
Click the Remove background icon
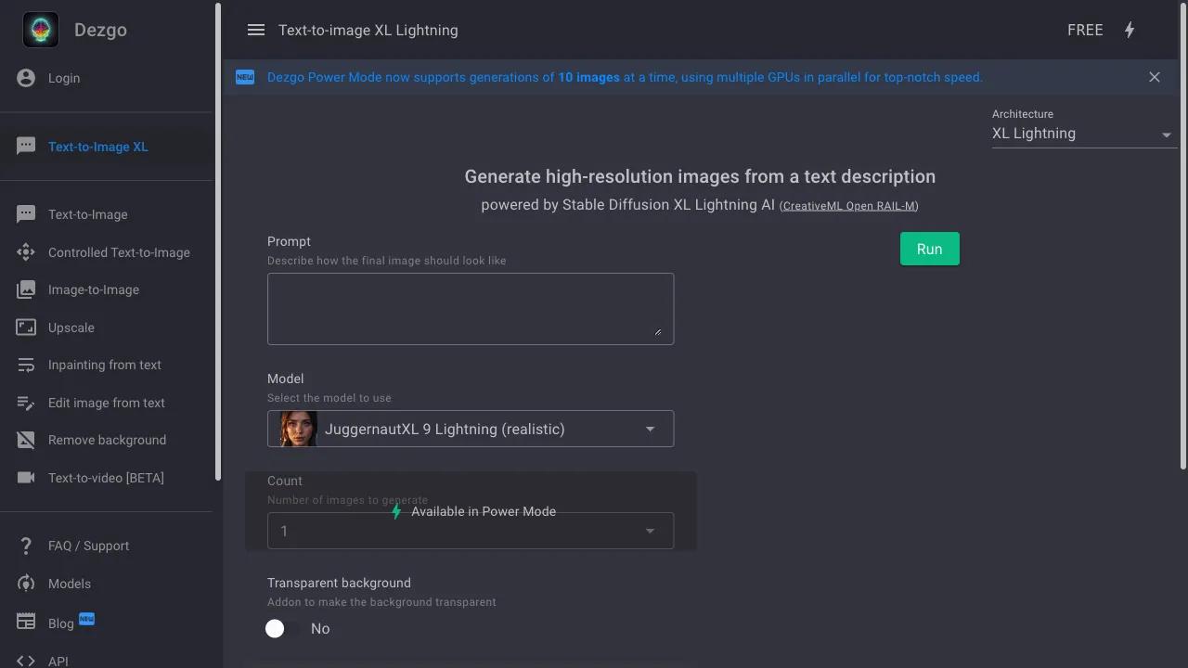26,440
